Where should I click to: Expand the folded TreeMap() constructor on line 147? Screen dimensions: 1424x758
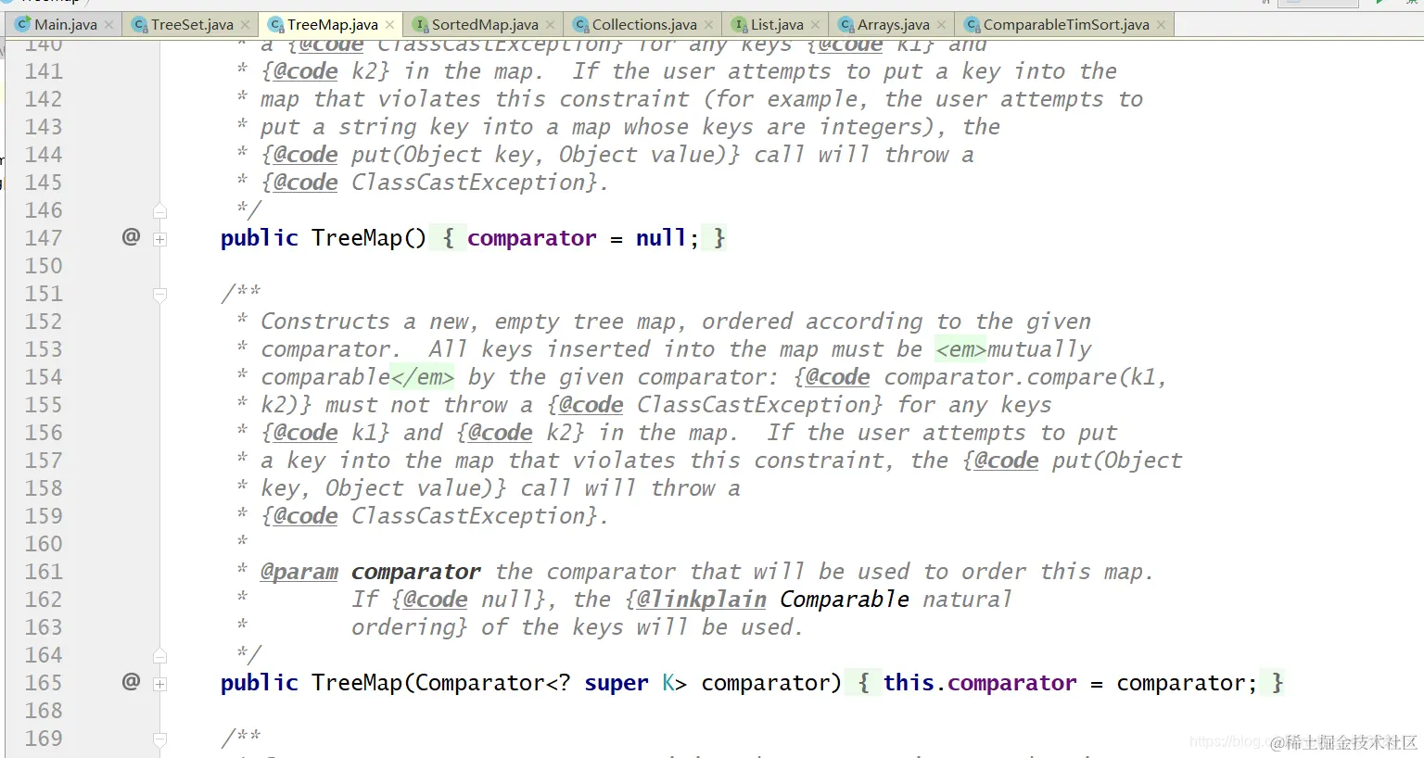pyautogui.click(x=159, y=239)
